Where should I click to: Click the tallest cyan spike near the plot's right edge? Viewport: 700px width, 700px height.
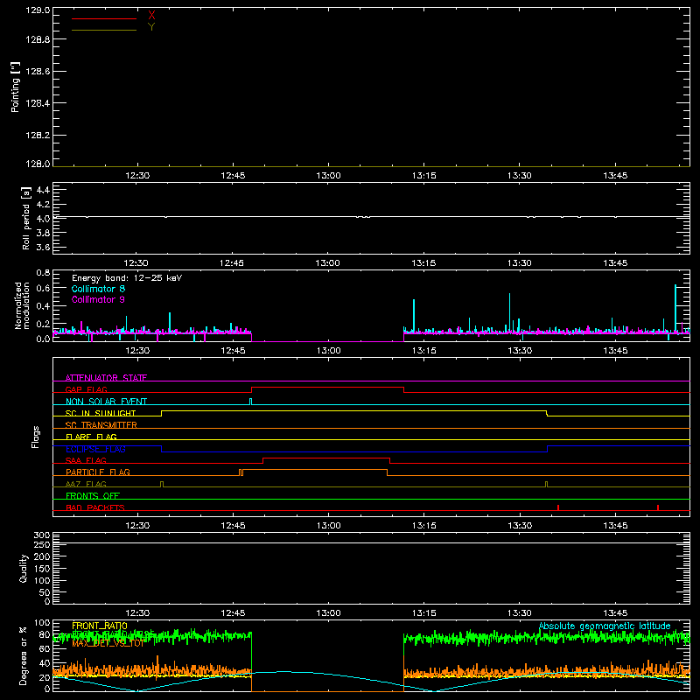coord(675,308)
